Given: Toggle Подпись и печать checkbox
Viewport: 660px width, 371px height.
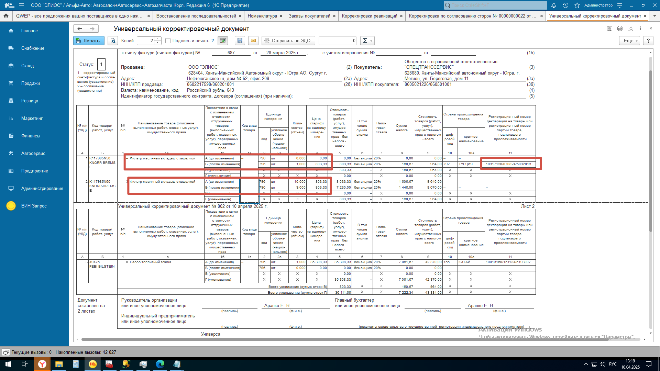Looking at the screenshot, I should [168, 41].
